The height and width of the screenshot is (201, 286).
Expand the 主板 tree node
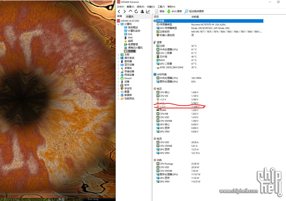click(x=118, y=55)
